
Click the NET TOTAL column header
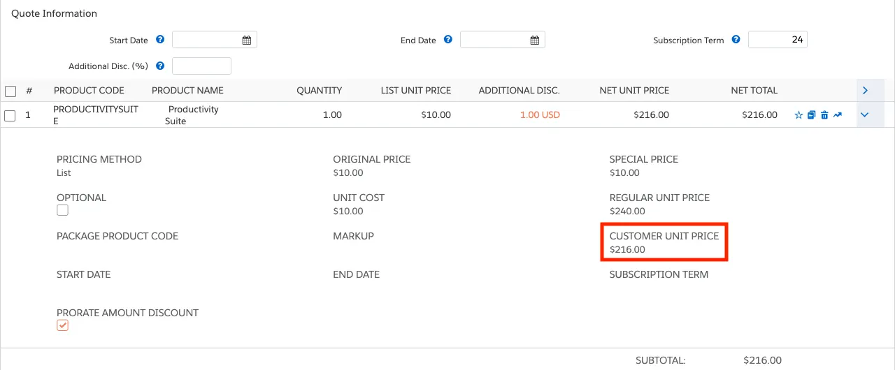754,91
